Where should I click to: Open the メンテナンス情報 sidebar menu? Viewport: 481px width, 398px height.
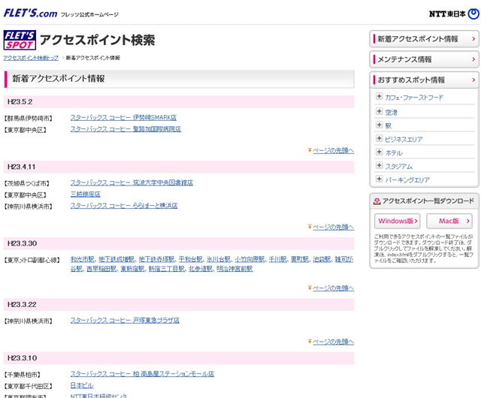click(424, 59)
